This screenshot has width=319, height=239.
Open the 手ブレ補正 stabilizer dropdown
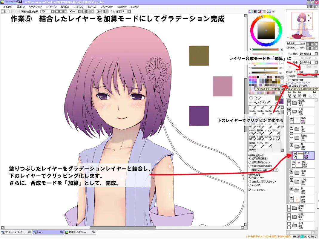(129, 12)
